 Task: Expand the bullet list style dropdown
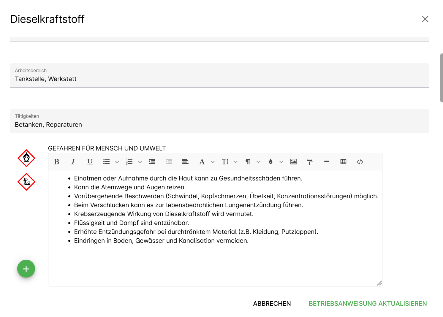(x=117, y=162)
